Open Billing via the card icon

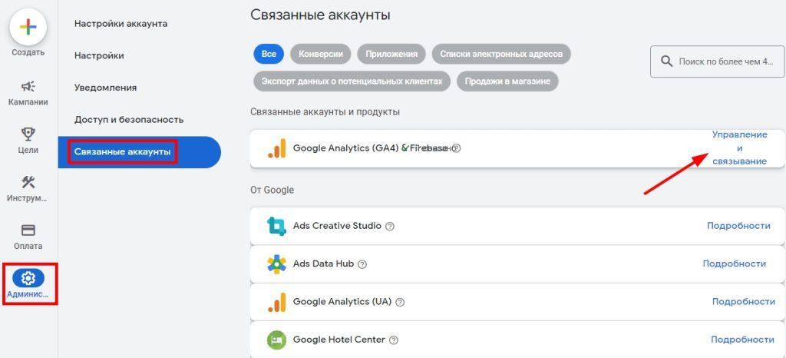click(x=28, y=230)
